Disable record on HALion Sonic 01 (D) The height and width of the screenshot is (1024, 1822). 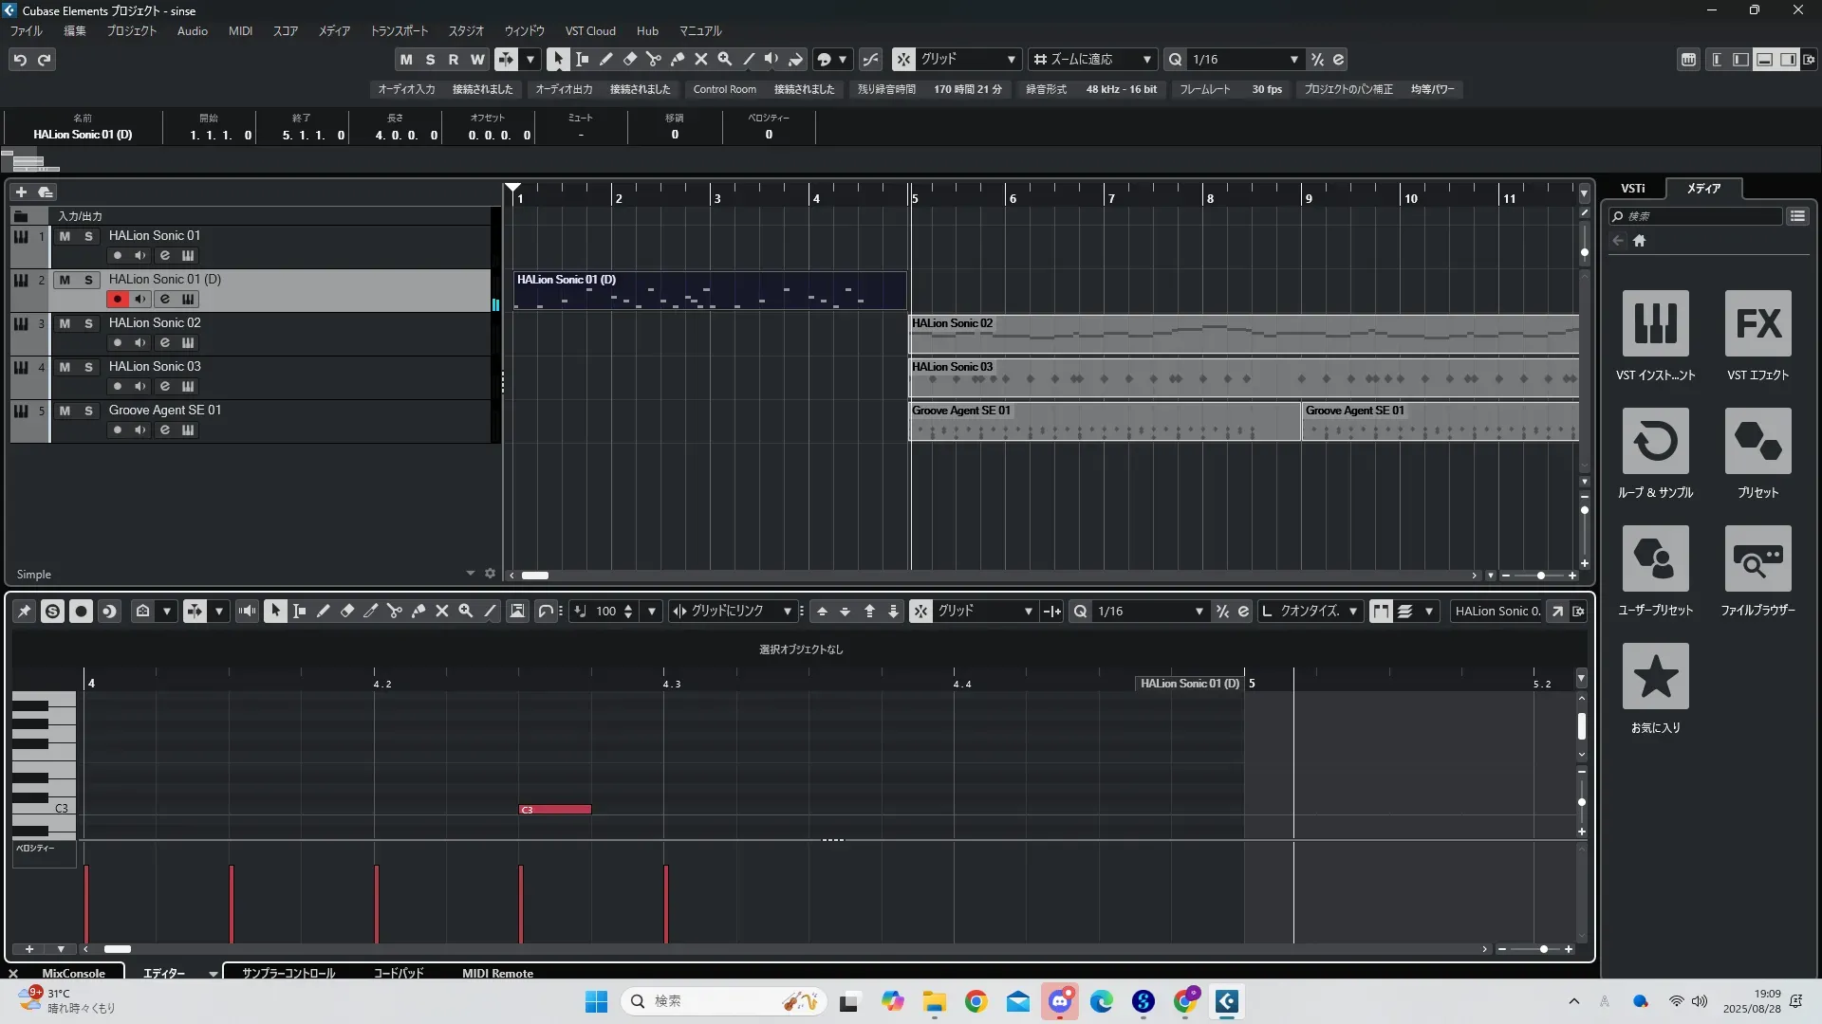coord(117,299)
